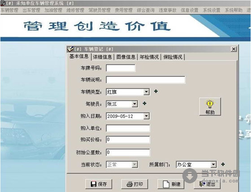Click the 购买价格 input field
Image resolution: width=251 pixels, height=192 pixels.
tap(128, 140)
